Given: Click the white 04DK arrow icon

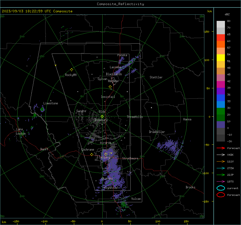Looking at the screenshot, I should (x=221, y=155).
